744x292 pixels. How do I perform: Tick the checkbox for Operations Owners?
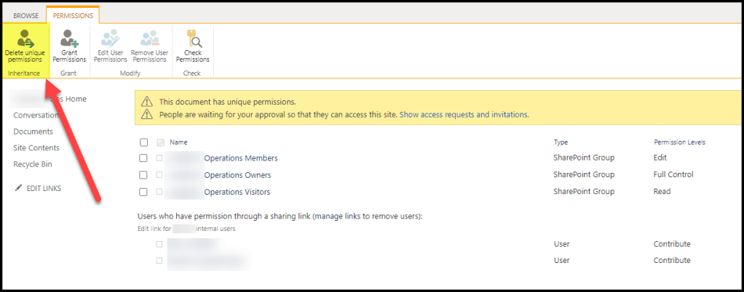click(143, 175)
